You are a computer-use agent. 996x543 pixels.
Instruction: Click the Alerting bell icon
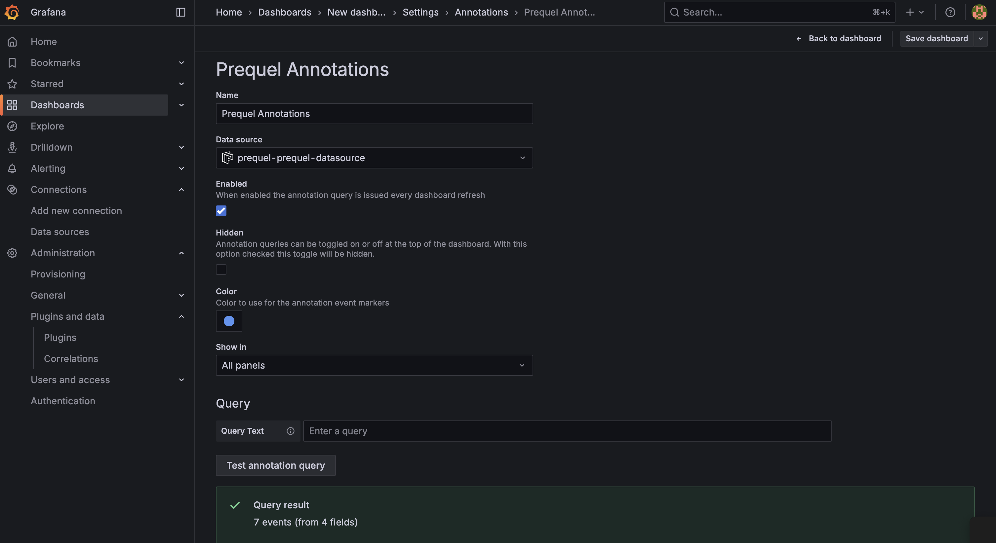(x=12, y=168)
